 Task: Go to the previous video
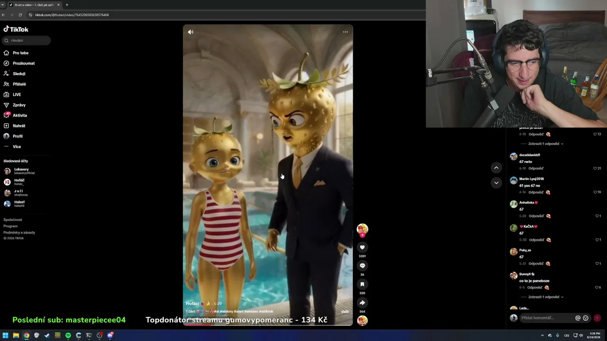(x=496, y=168)
